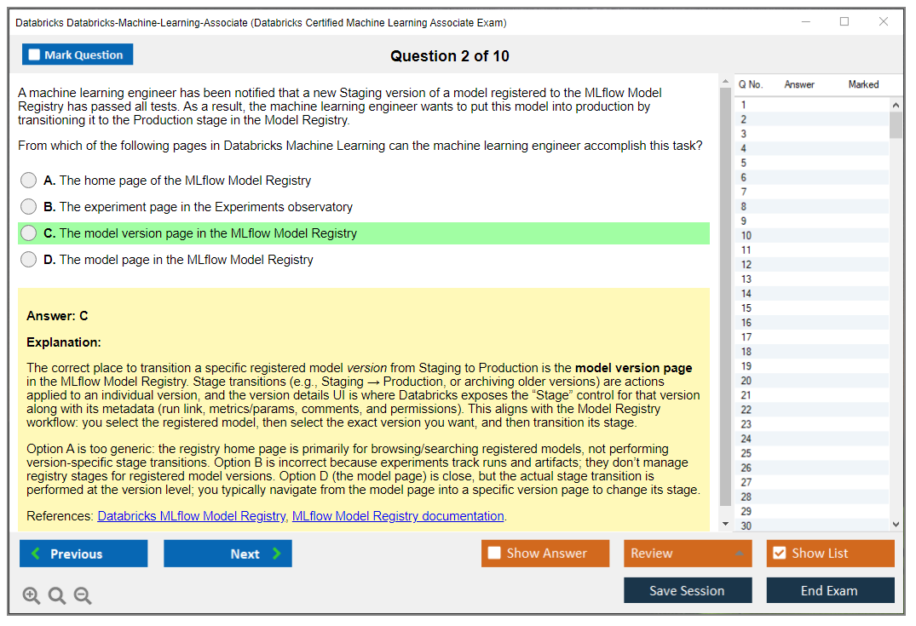This screenshot has width=916, height=626.
Task: Select answer option D radio button
Action: (x=28, y=260)
